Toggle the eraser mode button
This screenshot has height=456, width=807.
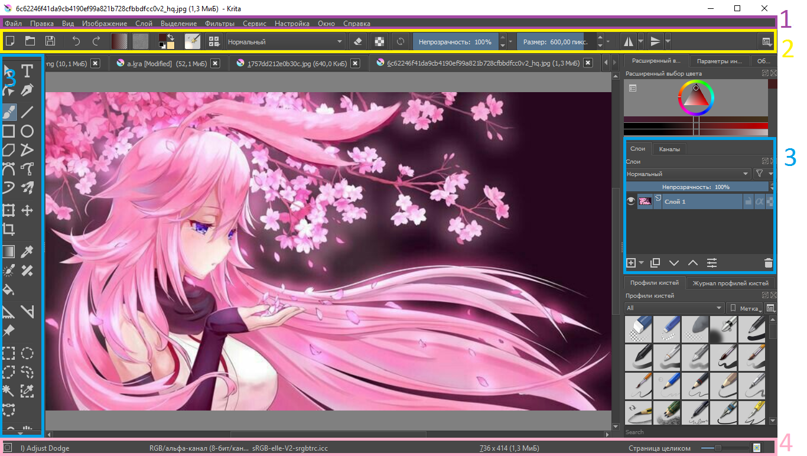357,41
